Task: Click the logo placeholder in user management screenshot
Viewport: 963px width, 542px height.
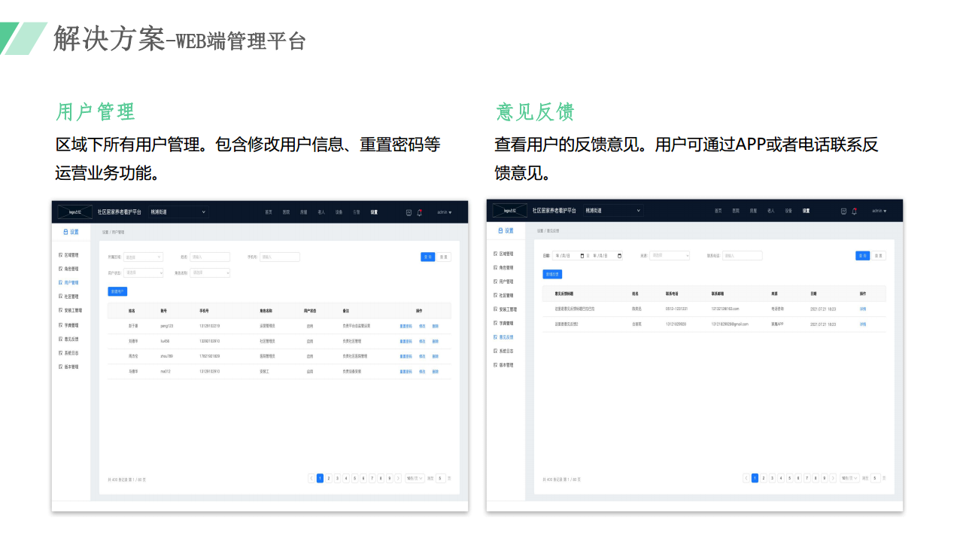Action: point(75,212)
